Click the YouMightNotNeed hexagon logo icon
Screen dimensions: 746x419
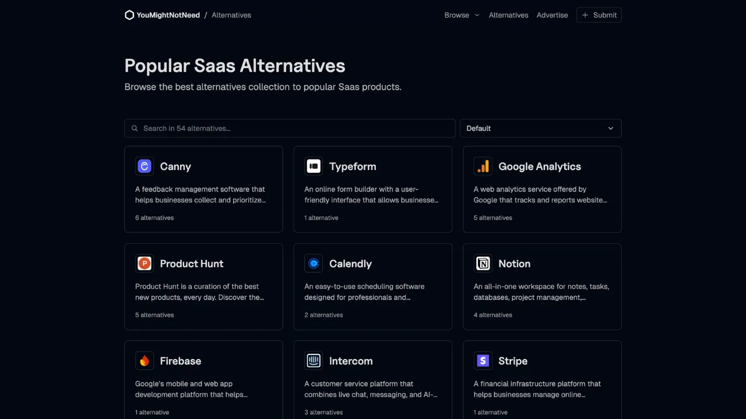129,15
